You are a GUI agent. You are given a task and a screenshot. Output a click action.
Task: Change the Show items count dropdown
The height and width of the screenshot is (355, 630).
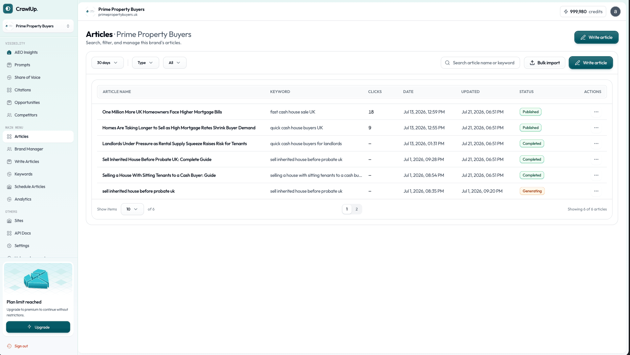pos(132,209)
